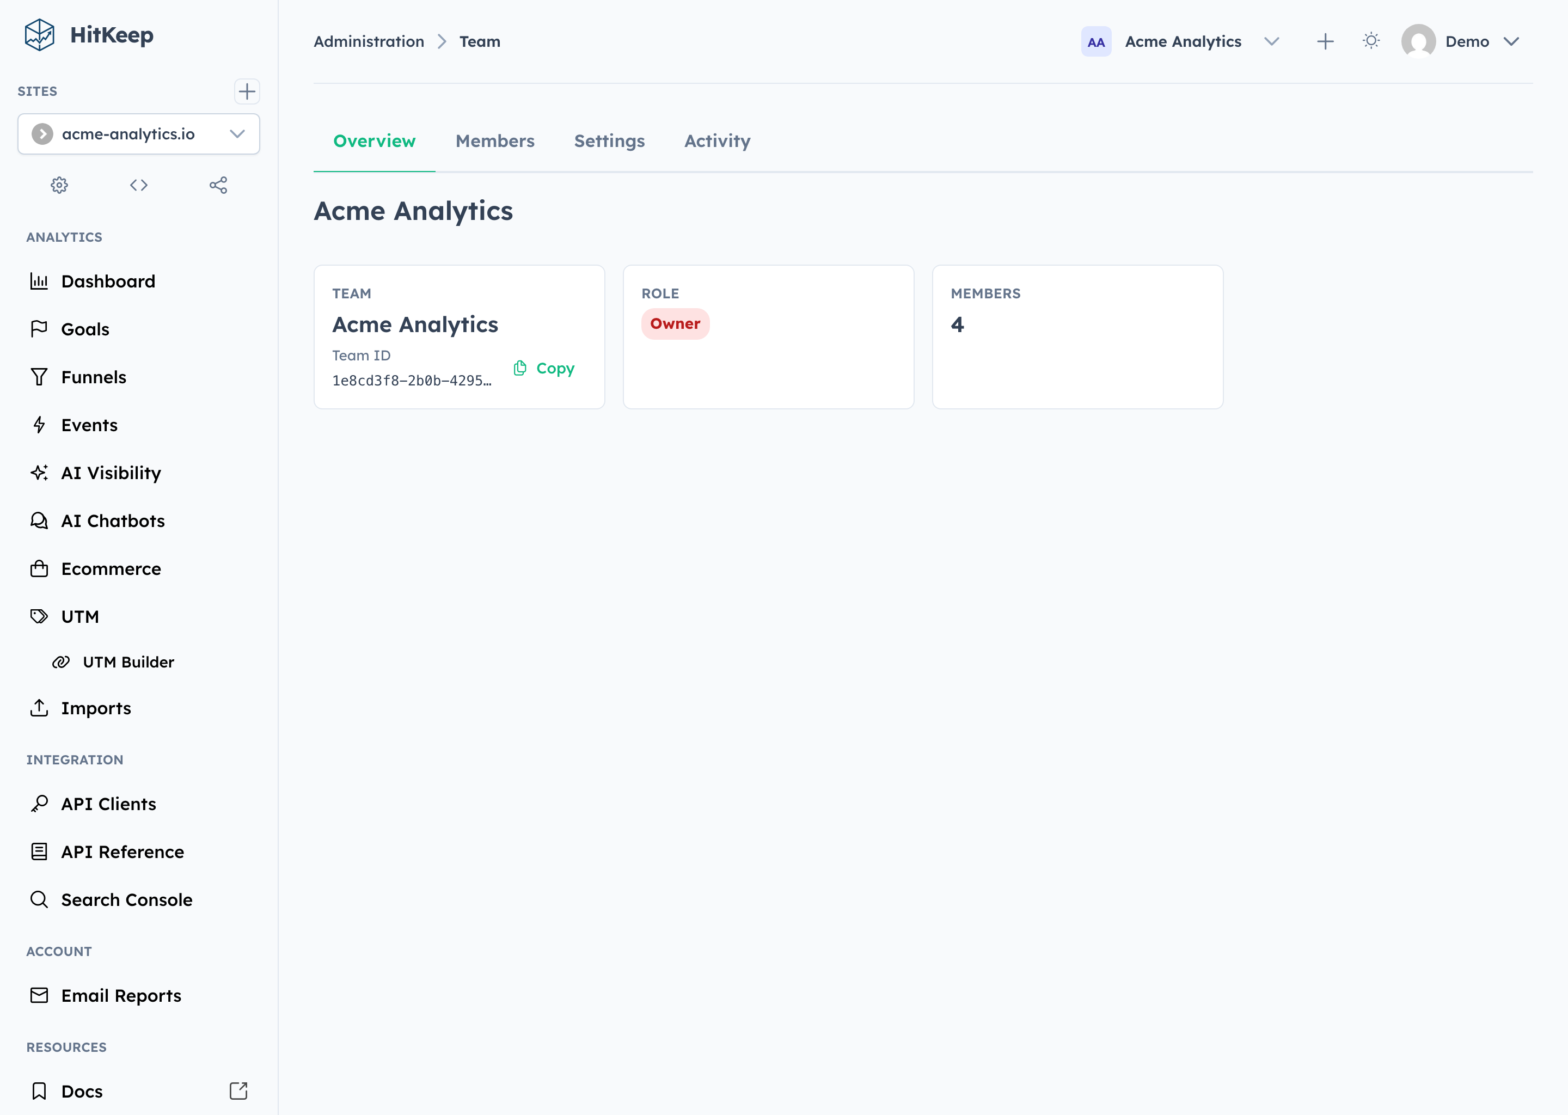This screenshot has height=1115, width=1568.
Task: Switch to the Settings tab
Action: [x=609, y=142]
